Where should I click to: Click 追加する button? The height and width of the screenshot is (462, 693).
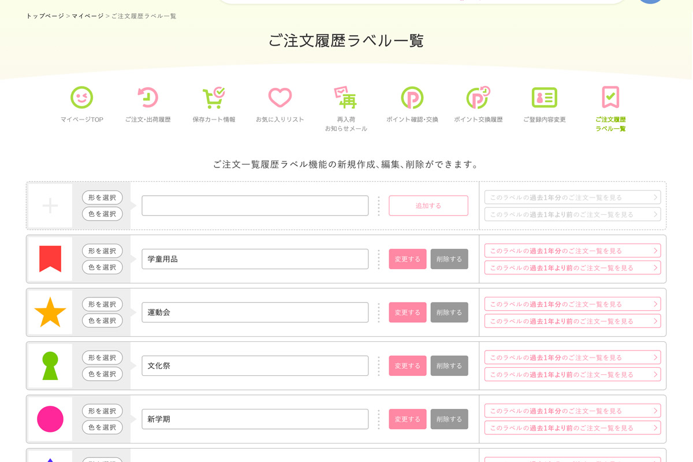(x=428, y=206)
